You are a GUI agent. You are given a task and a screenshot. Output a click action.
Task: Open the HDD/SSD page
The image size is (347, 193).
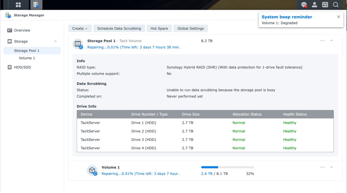click(x=23, y=67)
